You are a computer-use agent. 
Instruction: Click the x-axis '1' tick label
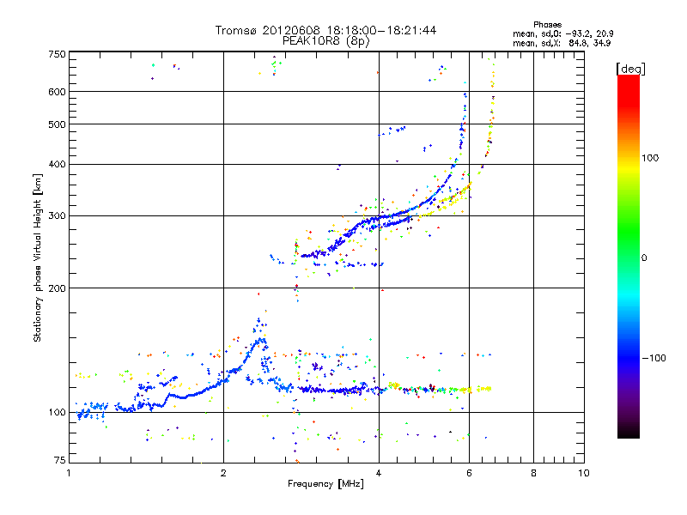69,473
